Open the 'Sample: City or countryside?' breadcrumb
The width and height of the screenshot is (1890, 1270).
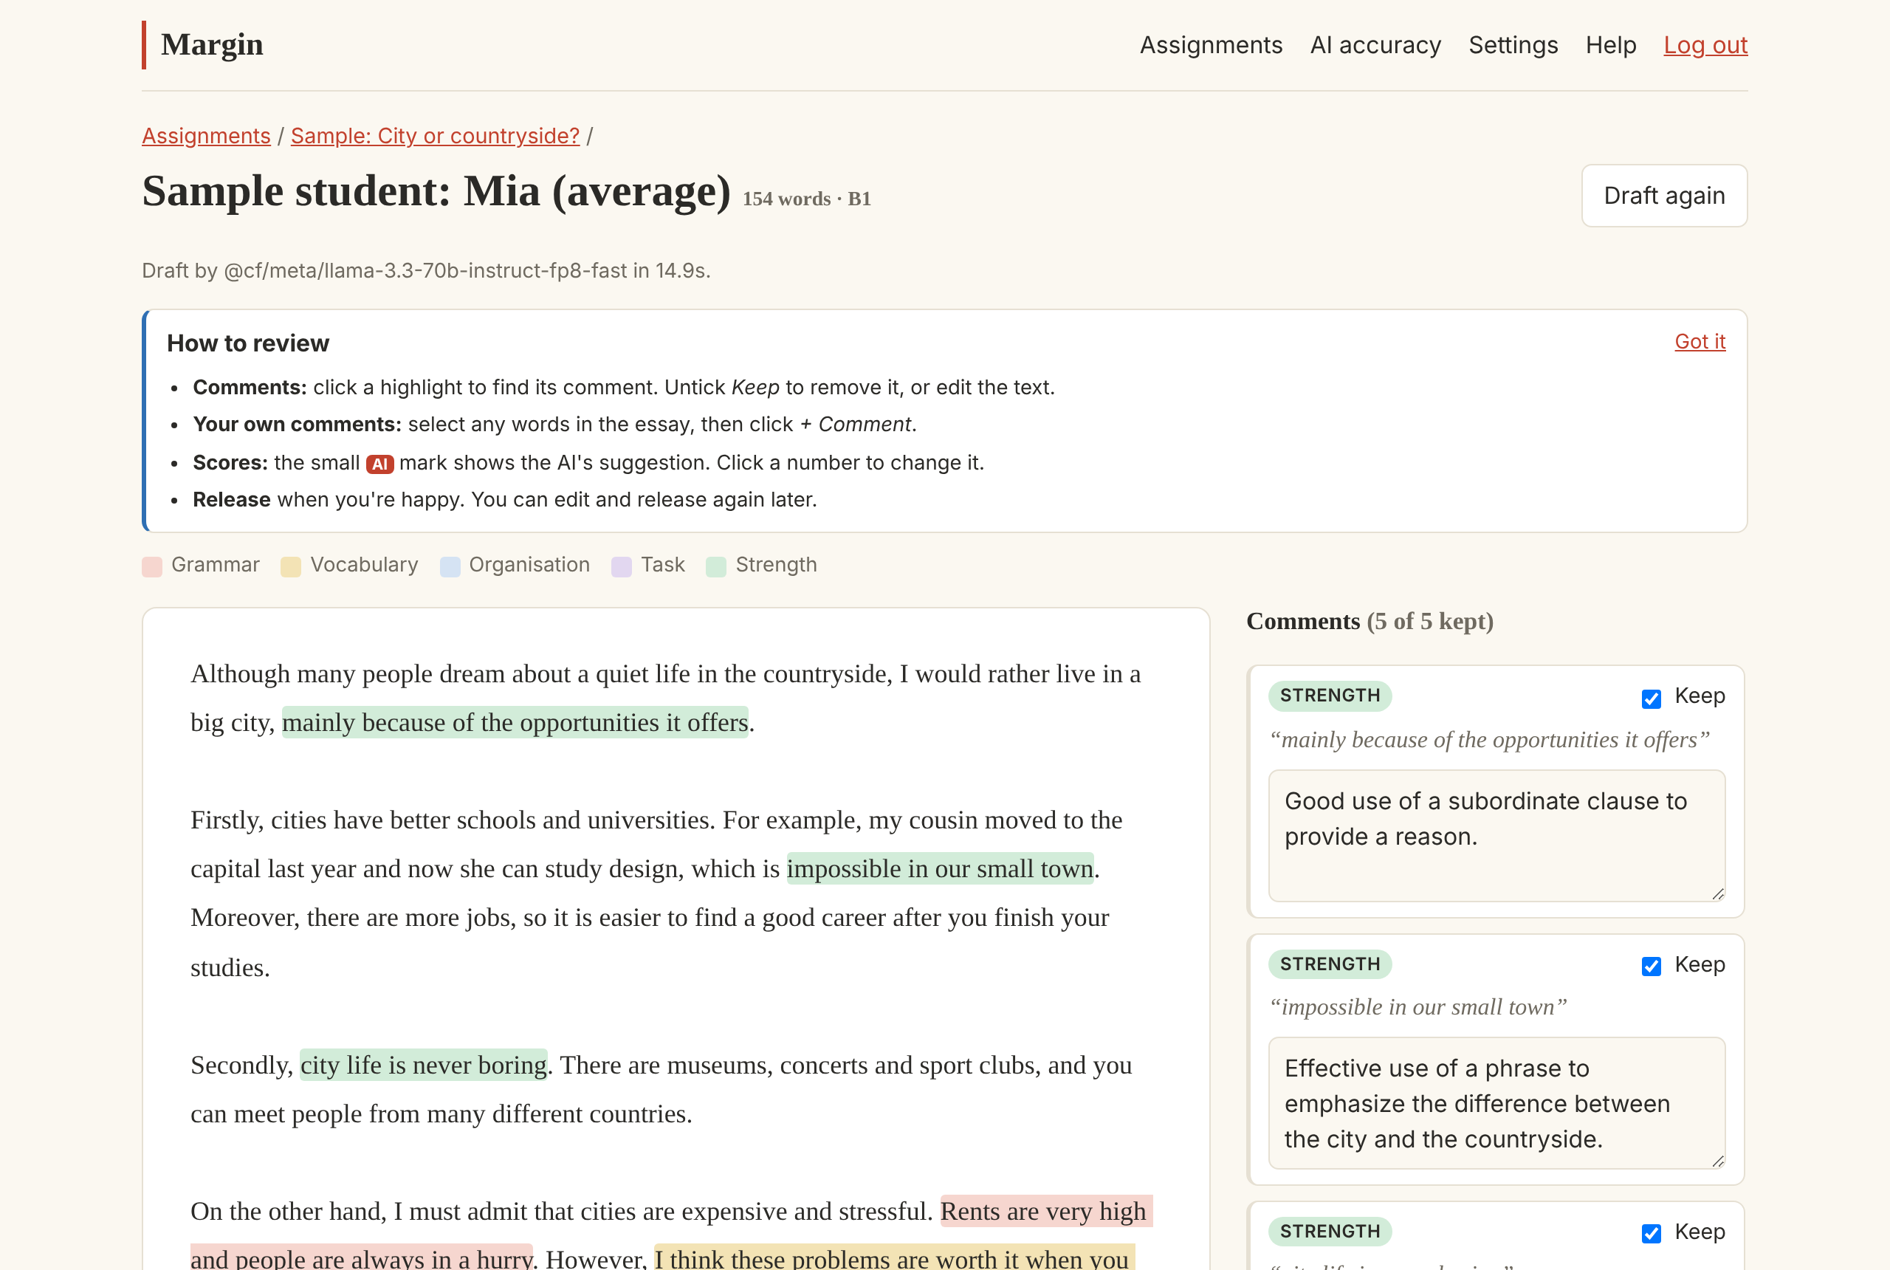pyautogui.click(x=435, y=135)
